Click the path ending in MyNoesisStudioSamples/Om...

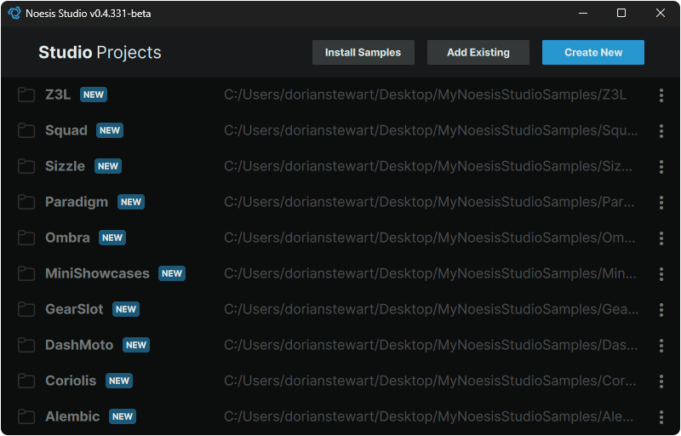pyautogui.click(x=430, y=238)
